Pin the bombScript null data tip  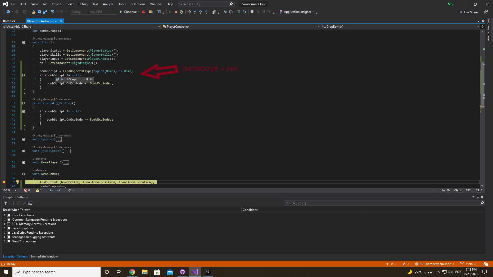tap(91, 79)
